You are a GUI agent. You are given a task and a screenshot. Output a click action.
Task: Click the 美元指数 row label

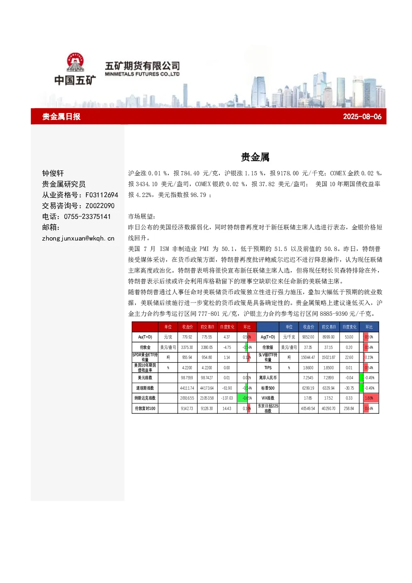[145, 378]
